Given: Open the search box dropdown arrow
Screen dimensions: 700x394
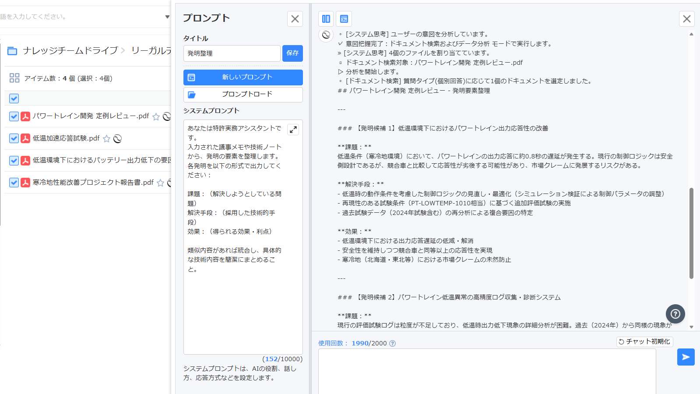Looking at the screenshot, I should 167,17.
